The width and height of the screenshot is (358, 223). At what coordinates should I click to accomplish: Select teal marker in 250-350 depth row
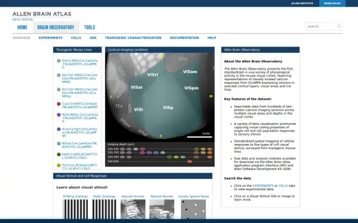[x=163, y=152]
